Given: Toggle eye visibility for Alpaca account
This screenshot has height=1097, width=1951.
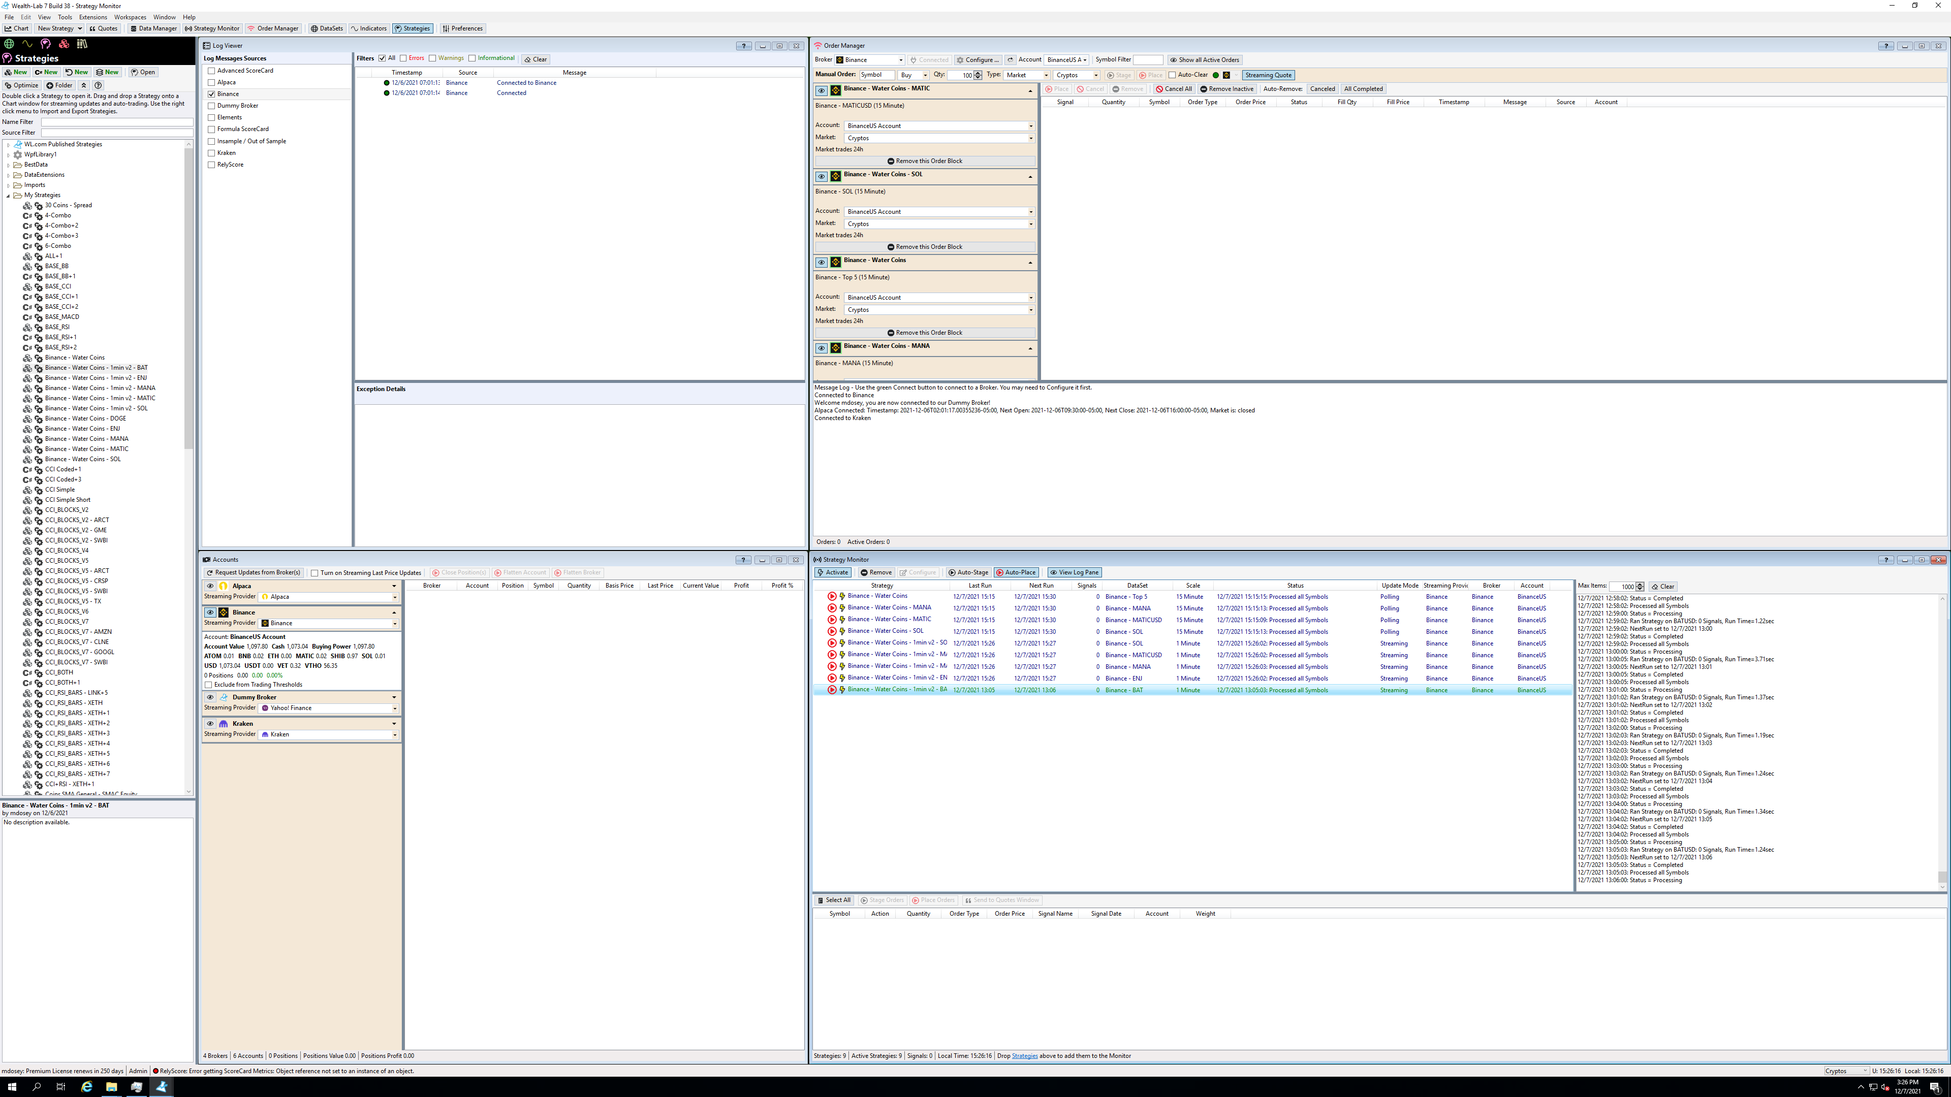Looking at the screenshot, I should pyautogui.click(x=210, y=586).
